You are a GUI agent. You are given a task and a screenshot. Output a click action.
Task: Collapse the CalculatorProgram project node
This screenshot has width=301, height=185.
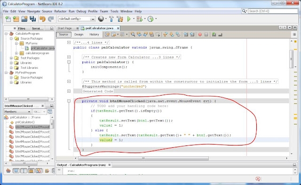[x=6, y=33]
